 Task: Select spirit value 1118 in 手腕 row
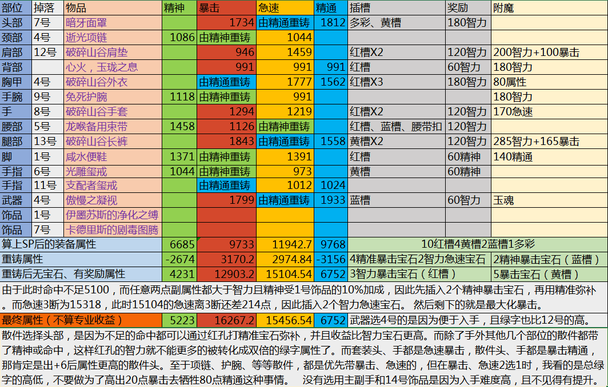coord(179,97)
